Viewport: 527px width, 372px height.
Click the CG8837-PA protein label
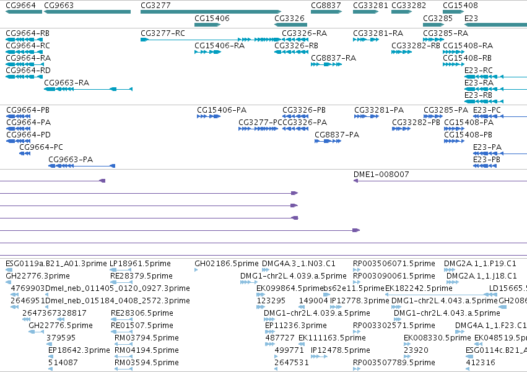[337, 135]
